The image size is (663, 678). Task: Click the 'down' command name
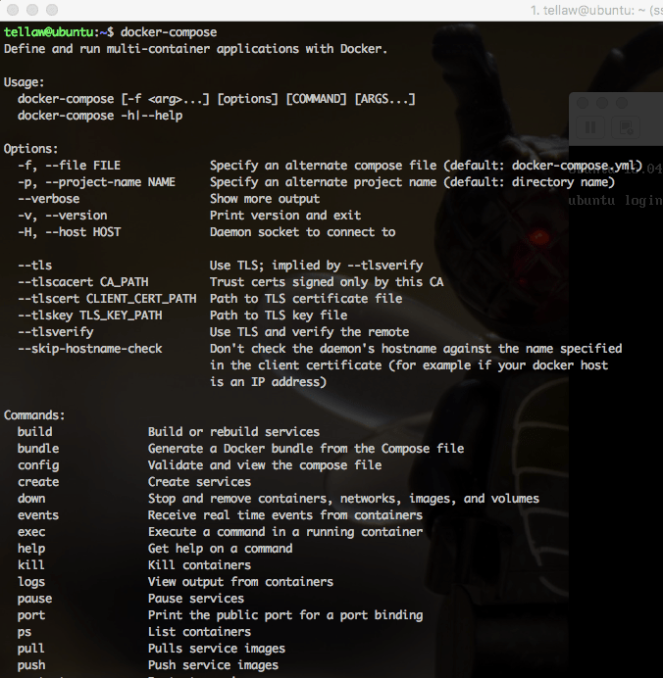31,499
